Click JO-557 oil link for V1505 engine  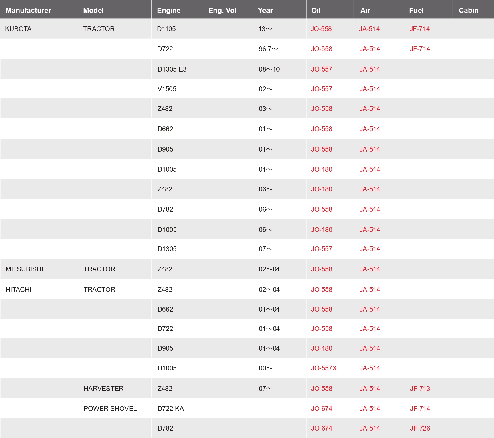point(321,89)
